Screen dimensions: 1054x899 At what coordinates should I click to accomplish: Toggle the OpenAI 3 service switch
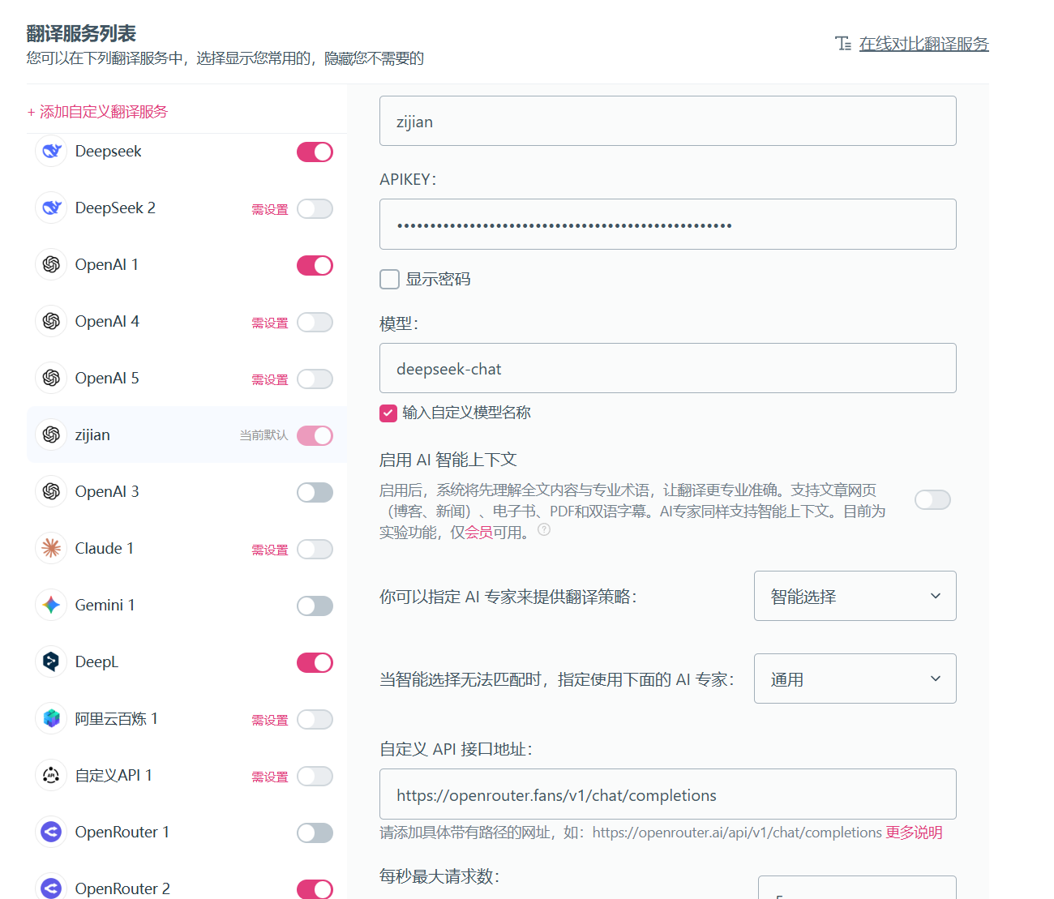(315, 492)
